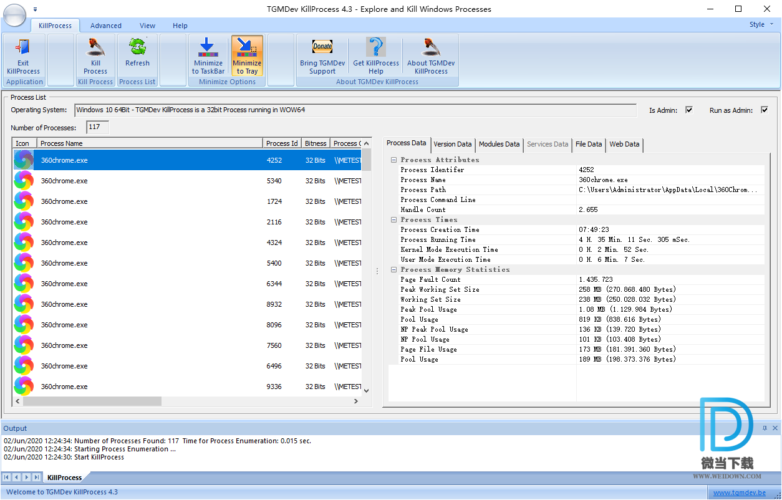Viewport: 782px width, 500px height.
Task: Select the Process Data tab
Action: [x=407, y=143]
